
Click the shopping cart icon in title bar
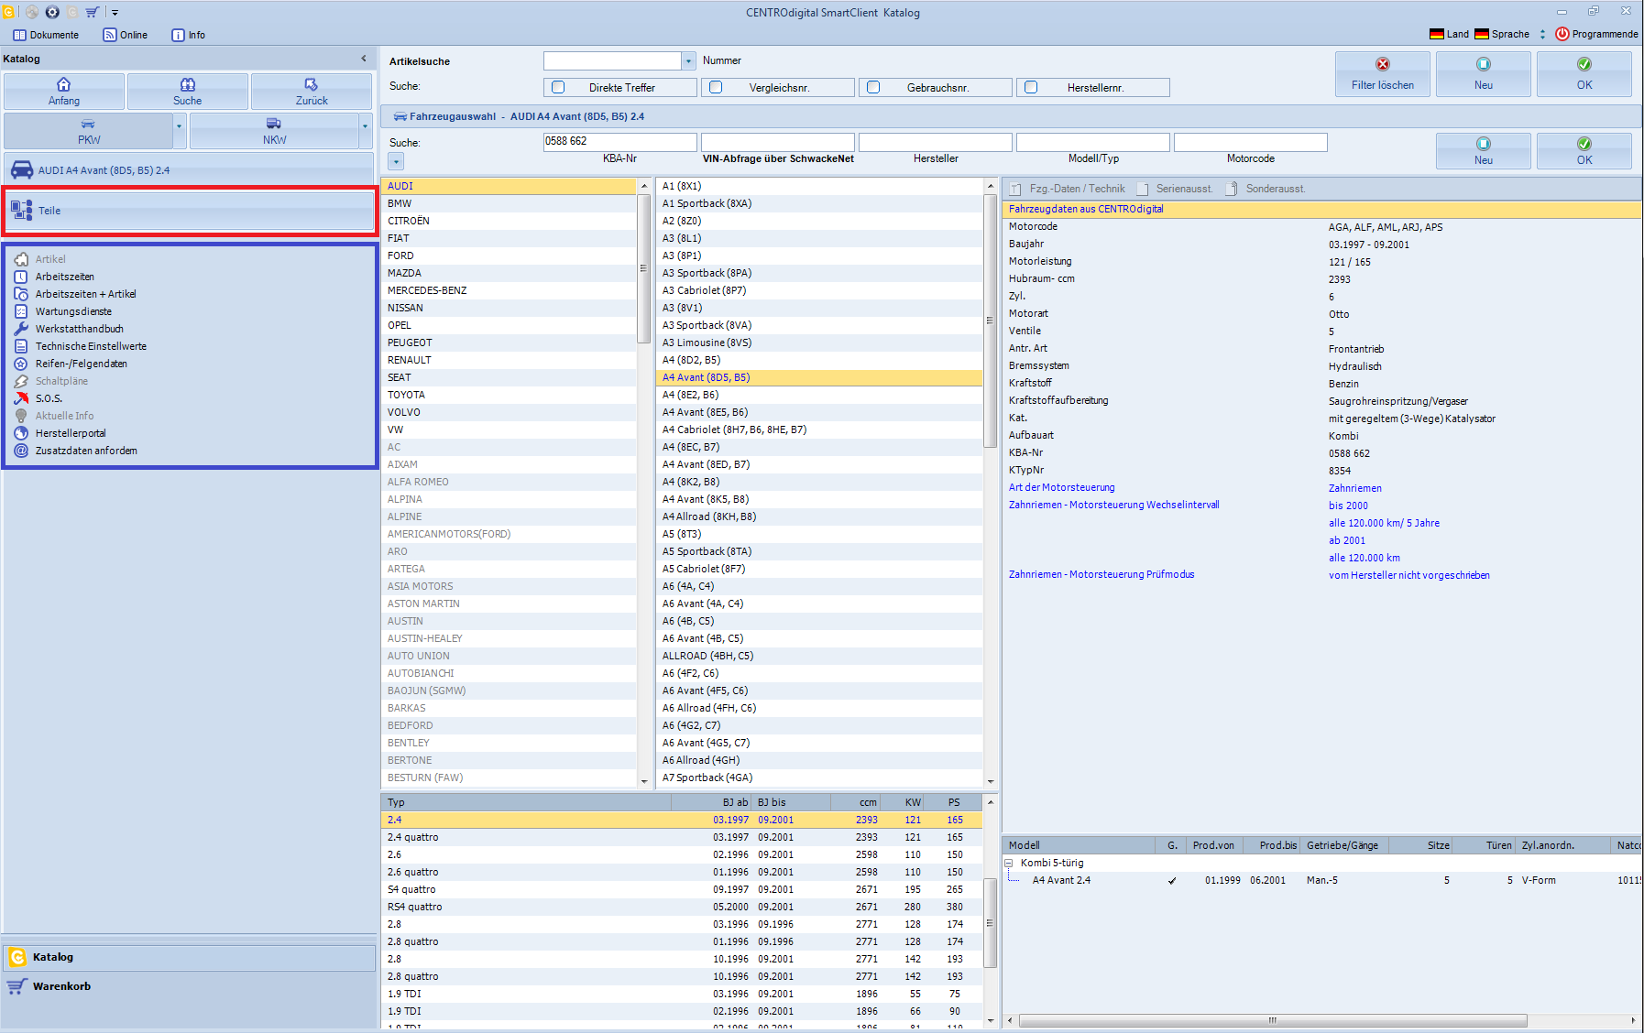(x=92, y=12)
